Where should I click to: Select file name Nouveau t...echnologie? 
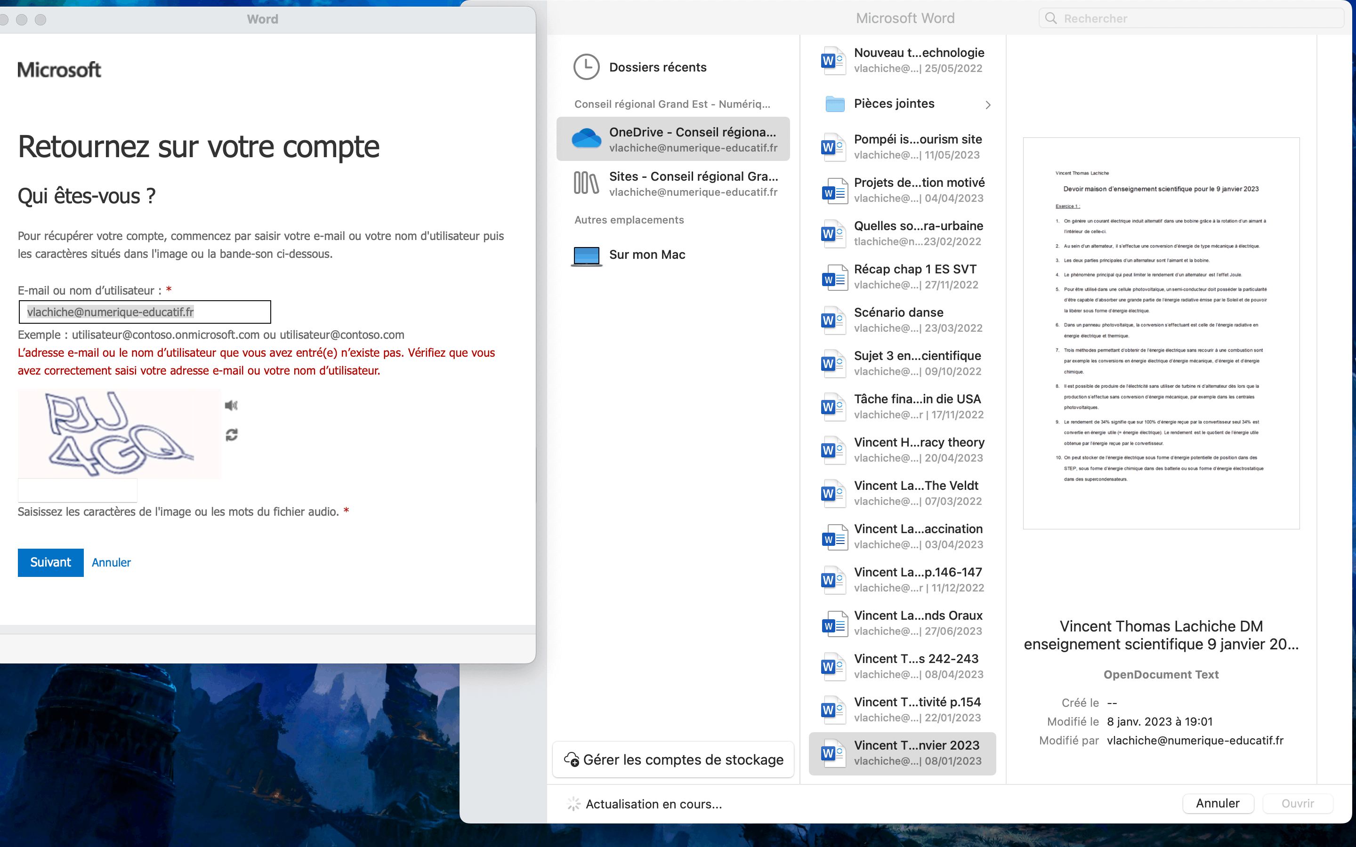click(x=919, y=53)
